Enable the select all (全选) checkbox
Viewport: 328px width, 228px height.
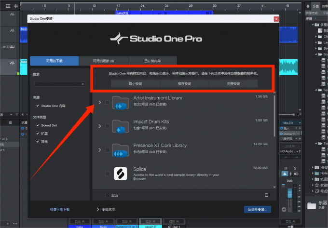pyautogui.click(x=108, y=195)
